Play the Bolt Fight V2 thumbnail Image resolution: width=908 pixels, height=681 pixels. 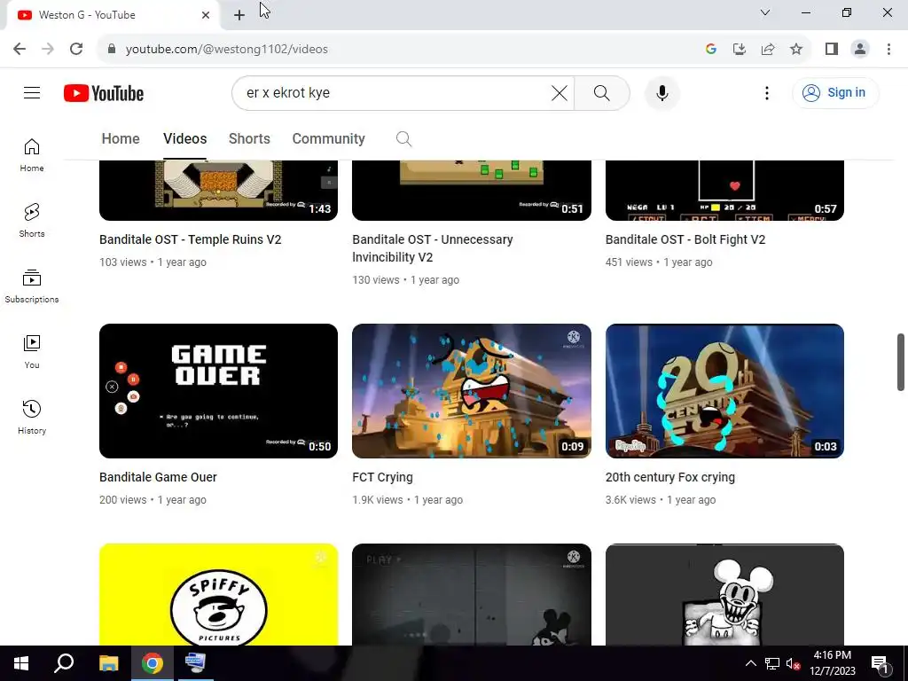724,191
